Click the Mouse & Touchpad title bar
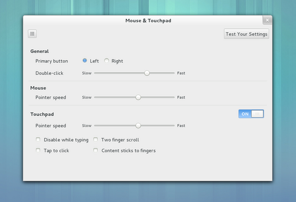Image resolution: width=296 pixels, height=202 pixels. [148, 21]
